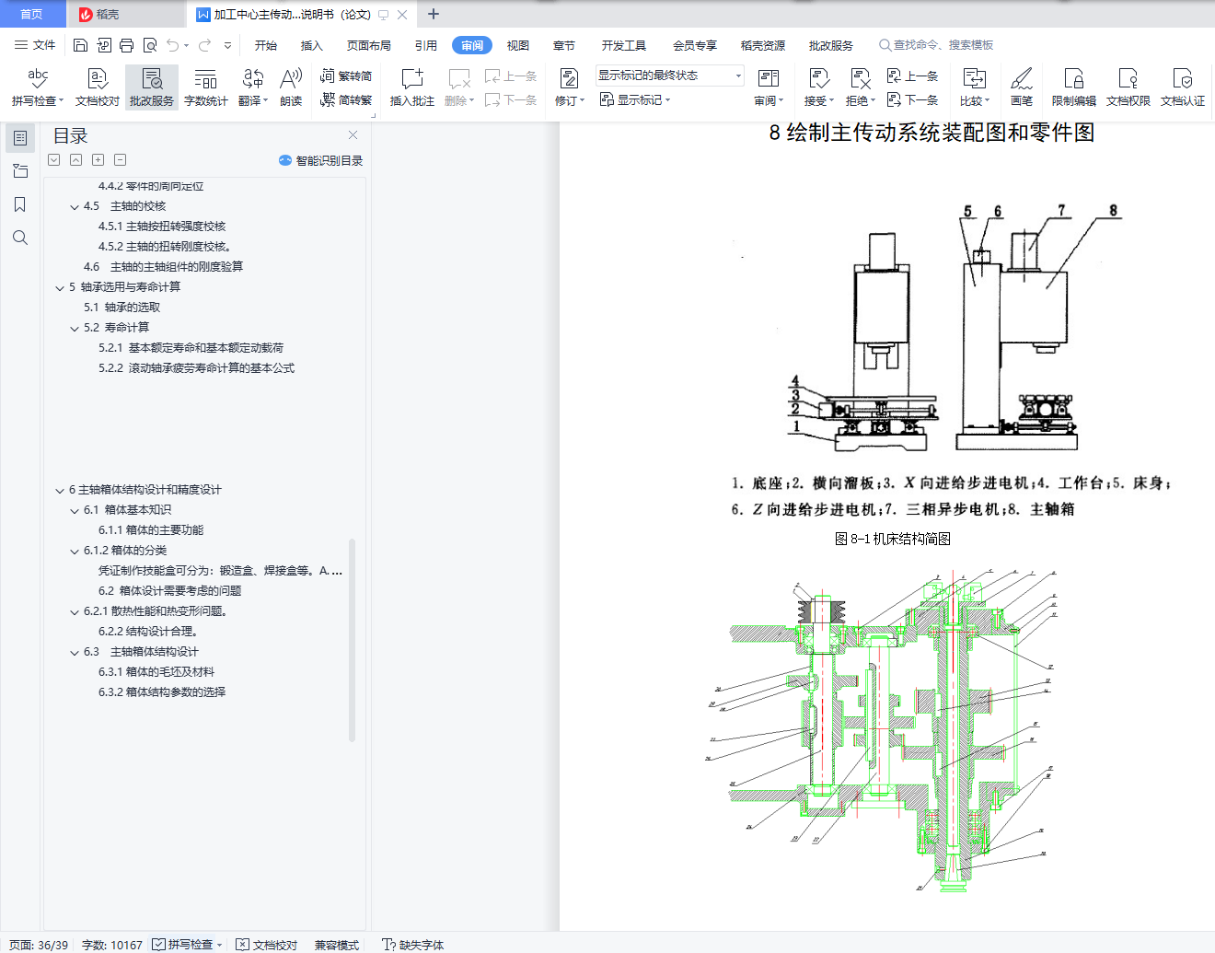Insert a comment with 插入批注
Image resolution: width=1215 pixels, height=953 pixels.
click(x=411, y=87)
